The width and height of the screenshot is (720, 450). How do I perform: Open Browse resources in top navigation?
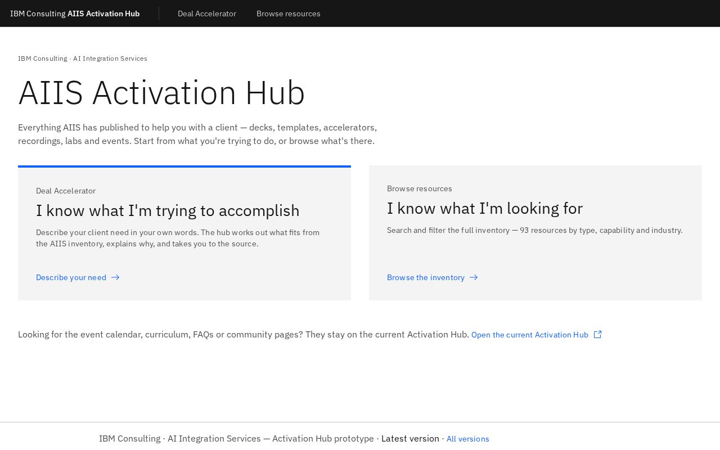point(289,13)
